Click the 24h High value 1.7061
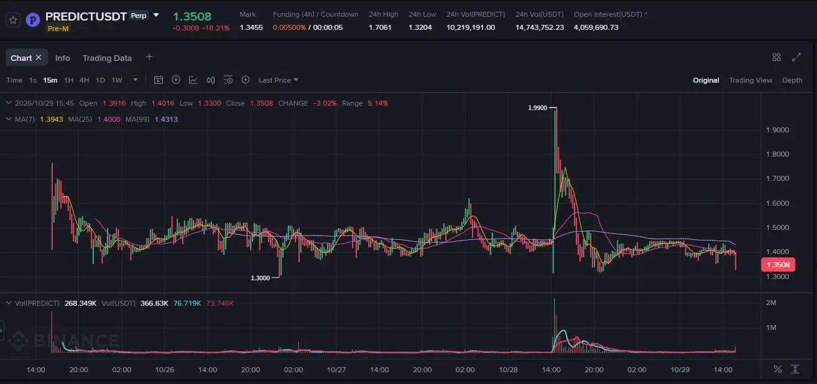817x384 pixels. click(x=380, y=27)
